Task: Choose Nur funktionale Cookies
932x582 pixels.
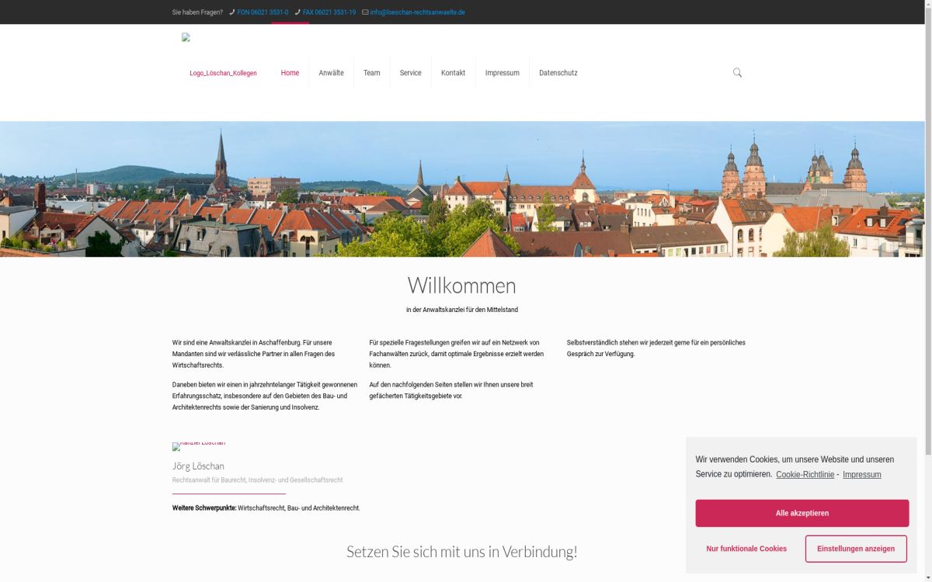Action: pos(746,549)
